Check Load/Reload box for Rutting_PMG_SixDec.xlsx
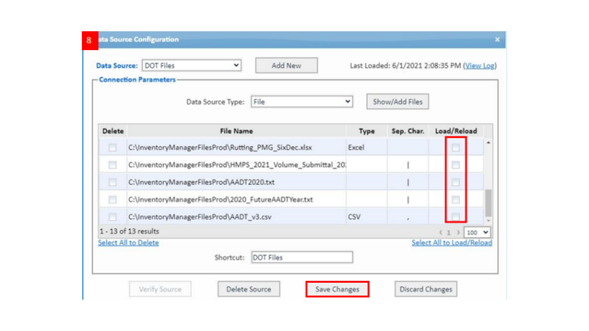Screen dimensions: 589x331 click(456, 148)
